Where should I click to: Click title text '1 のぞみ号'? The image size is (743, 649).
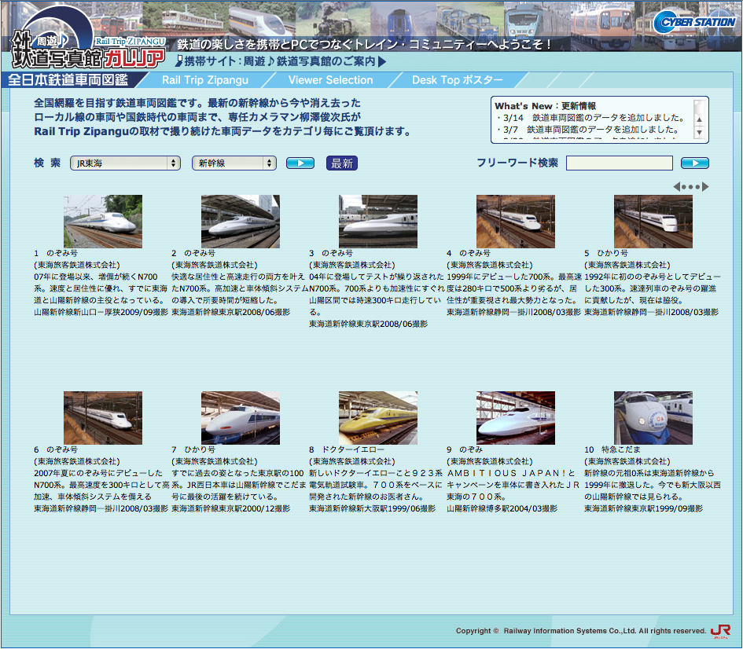pos(56,253)
